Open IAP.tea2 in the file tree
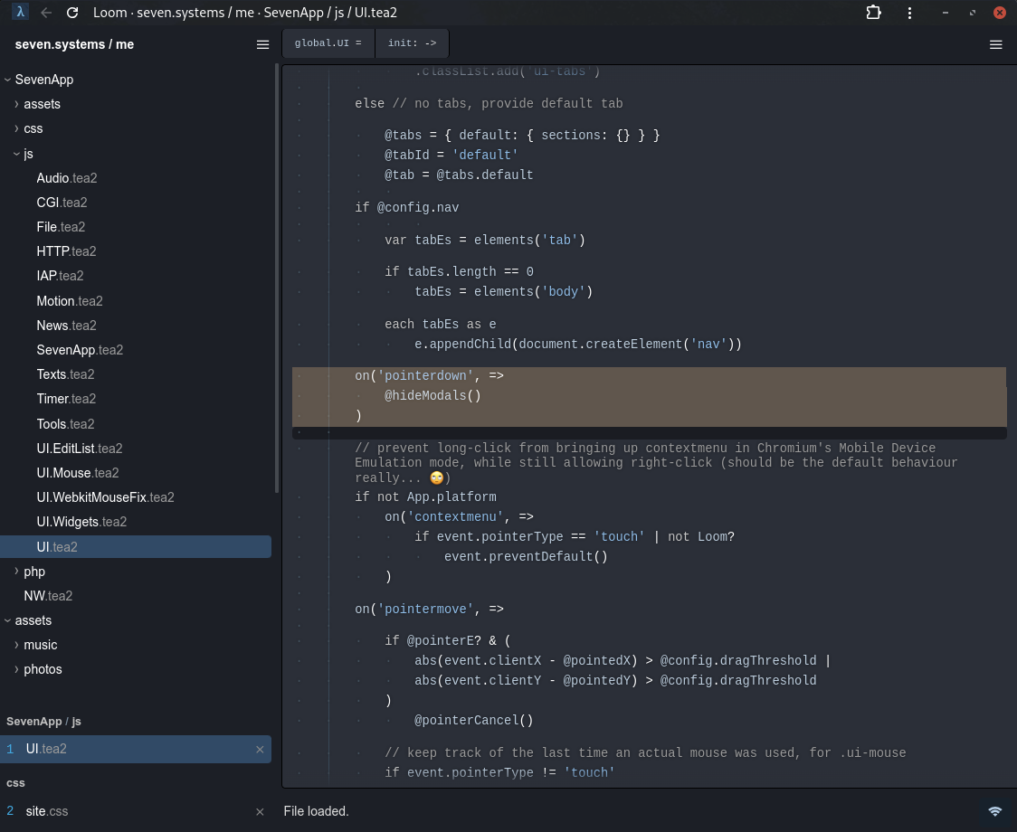Image resolution: width=1017 pixels, height=832 pixels. pyautogui.click(x=60, y=276)
